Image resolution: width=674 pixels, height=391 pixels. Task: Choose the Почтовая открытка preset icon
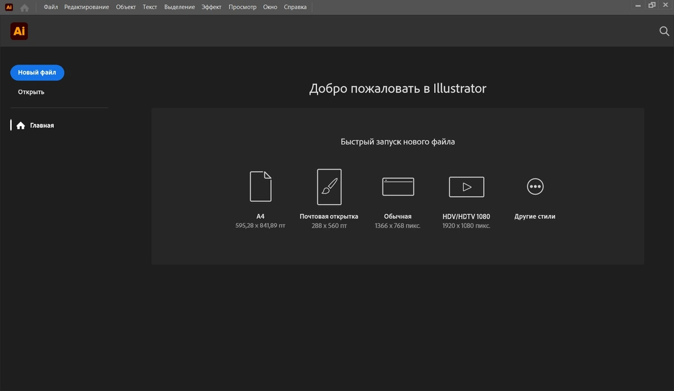pos(329,187)
